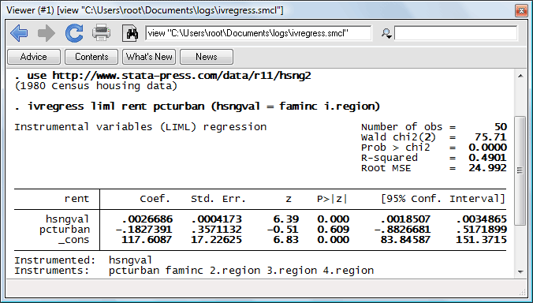Viewport: 533px width, 303px height.
Task: Click the pcturban upper bound .5171899
Action: coord(481,229)
